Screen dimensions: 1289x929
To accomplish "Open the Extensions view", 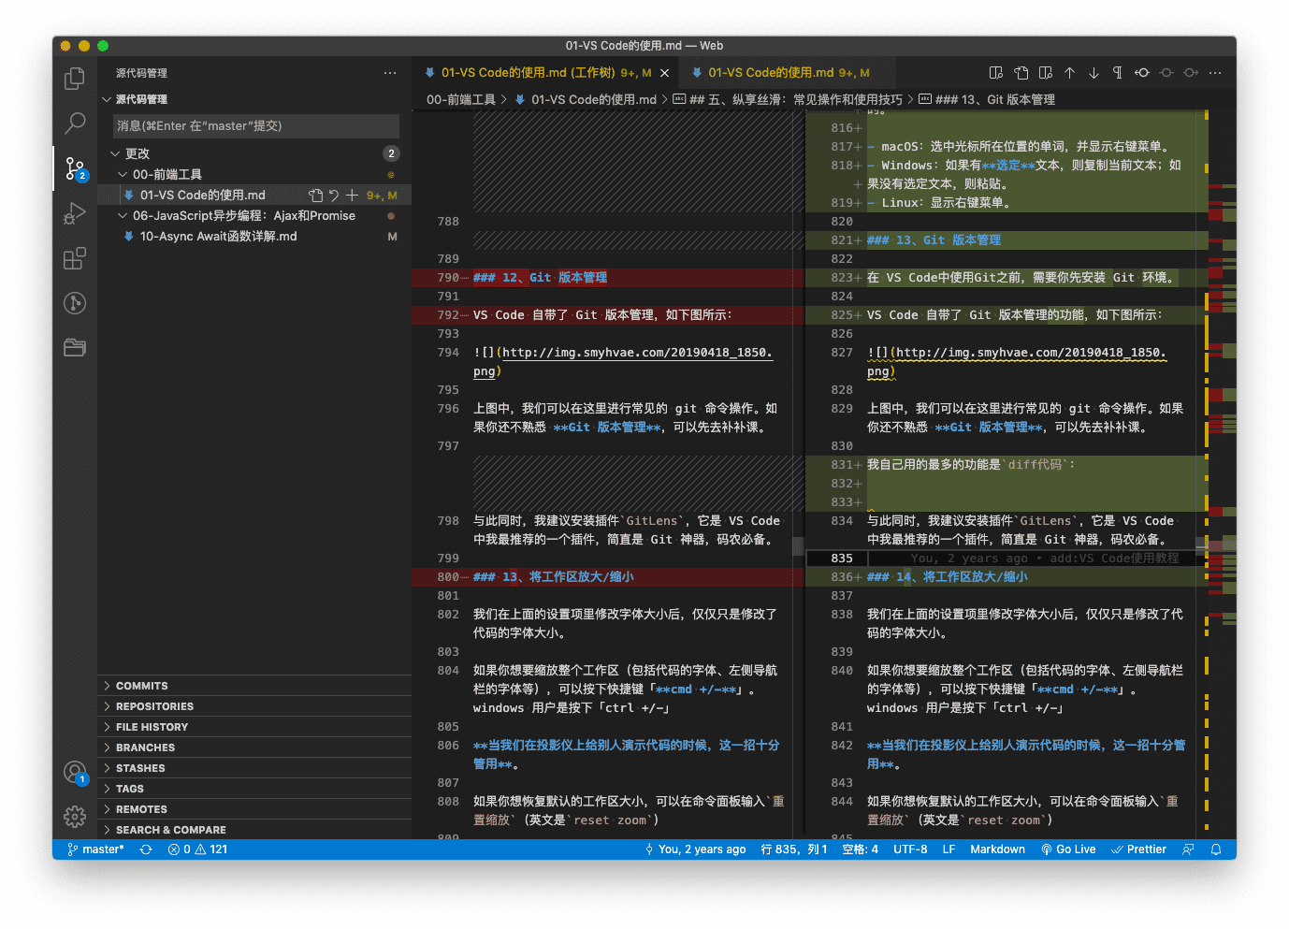I will coord(75,258).
